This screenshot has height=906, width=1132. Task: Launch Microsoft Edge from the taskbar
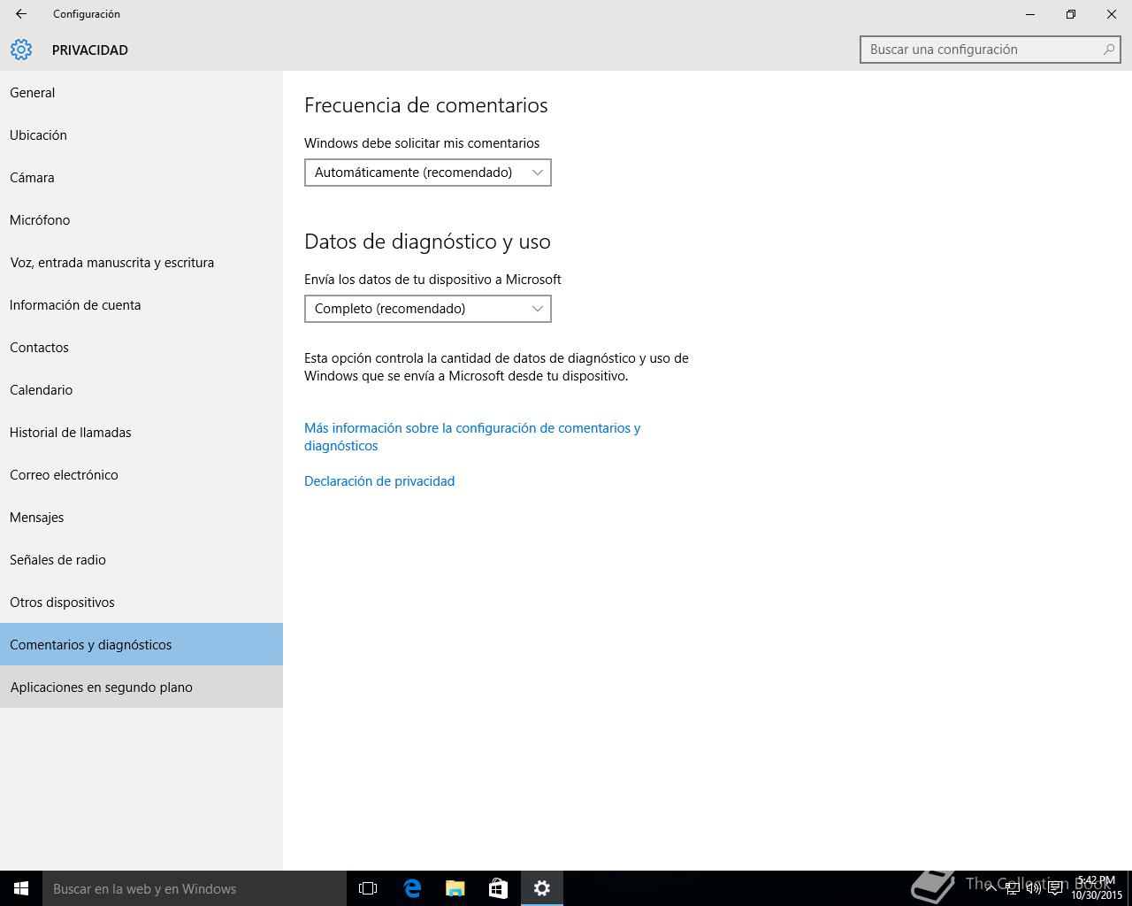[412, 888]
